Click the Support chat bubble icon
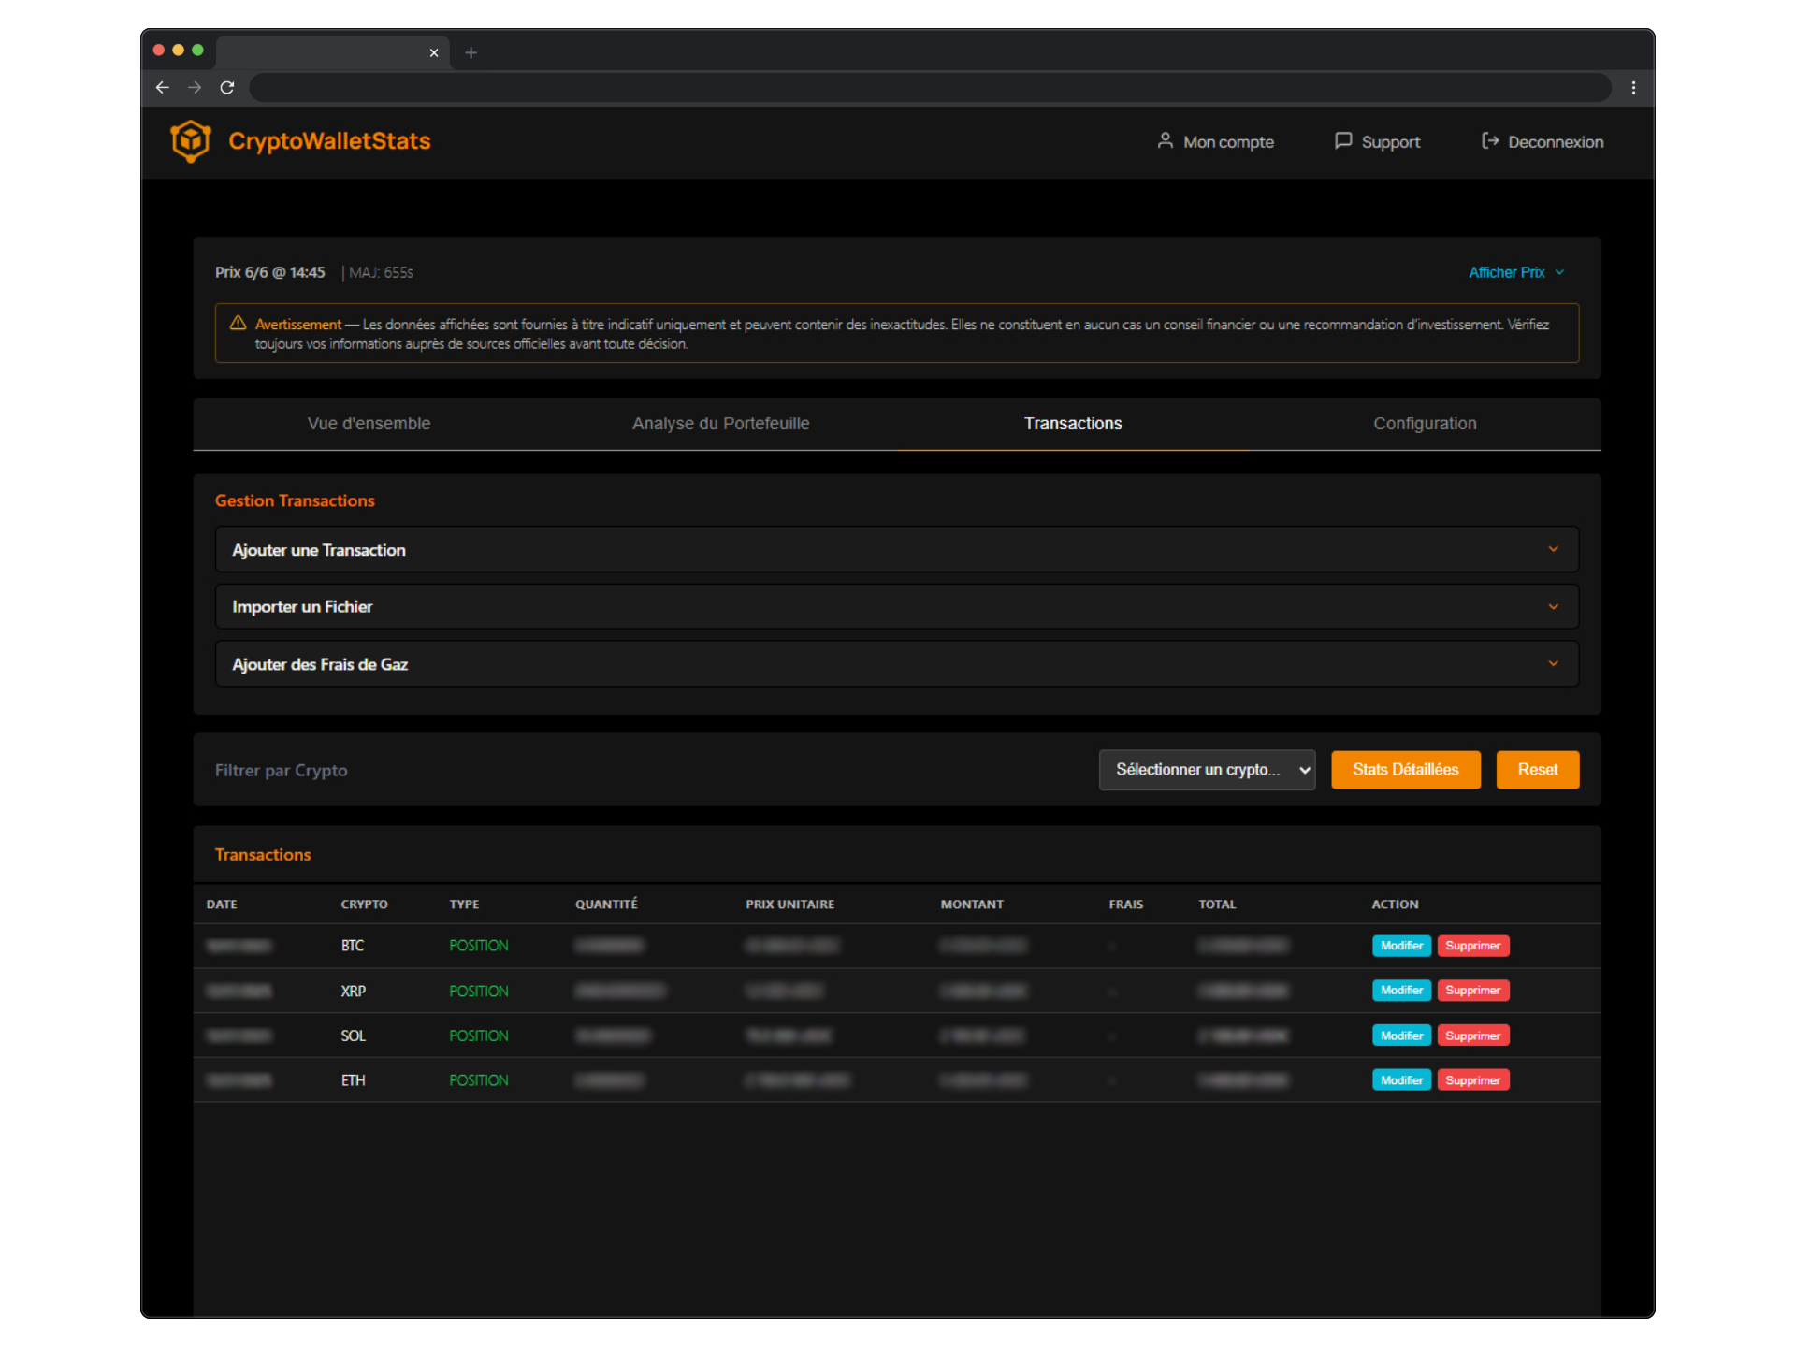This screenshot has height=1347, width=1796. pyautogui.click(x=1342, y=140)
